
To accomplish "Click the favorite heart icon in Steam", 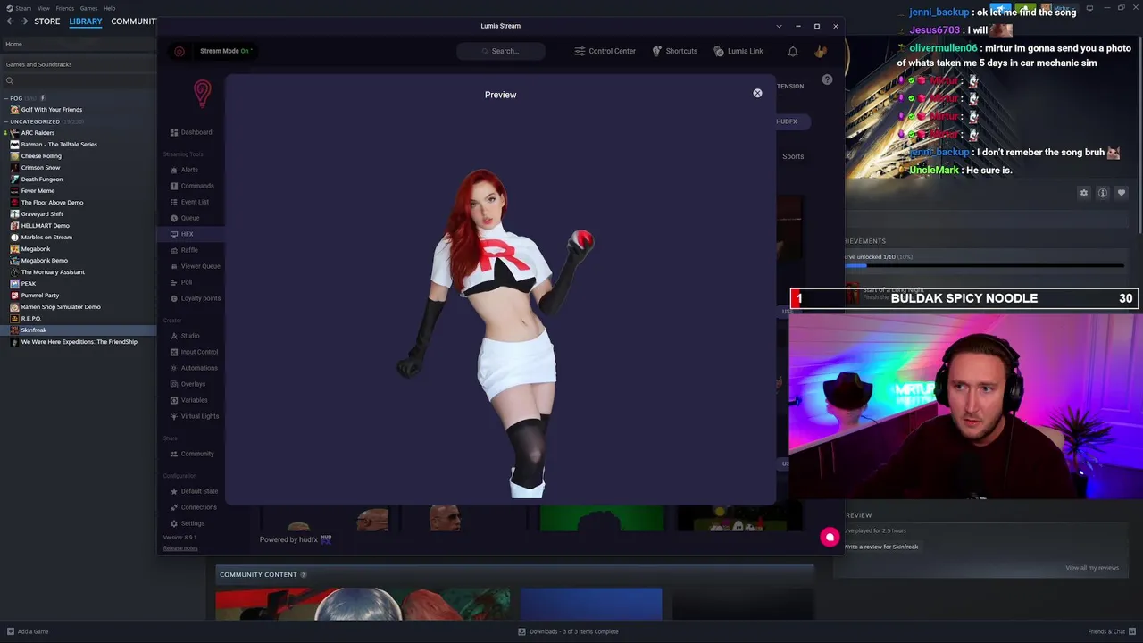I will point(1122,193).
